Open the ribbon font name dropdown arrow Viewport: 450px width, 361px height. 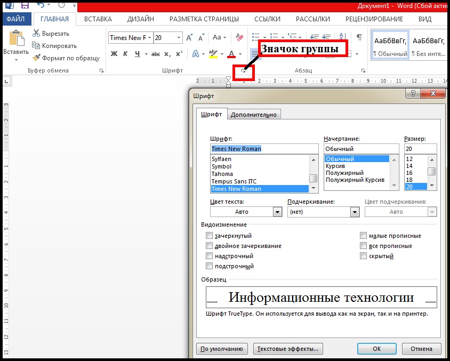pyautogui.click(x=149, y=37)
